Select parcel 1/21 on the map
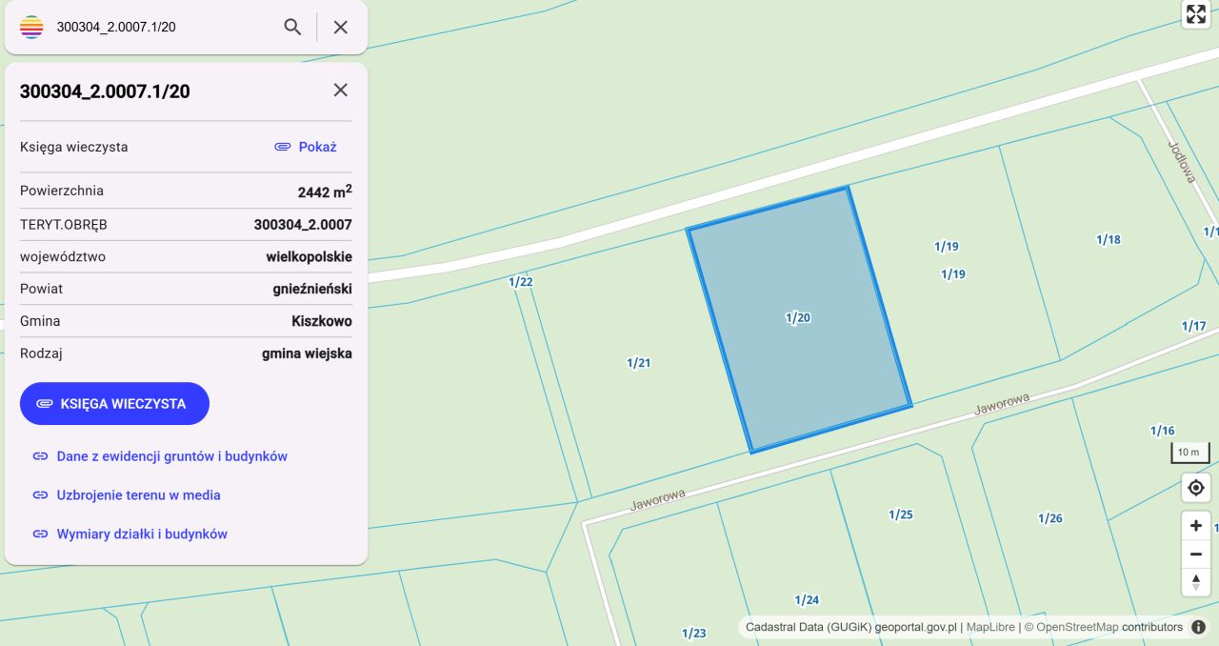This screenshot has width=1219, height=646. point(639,362)
